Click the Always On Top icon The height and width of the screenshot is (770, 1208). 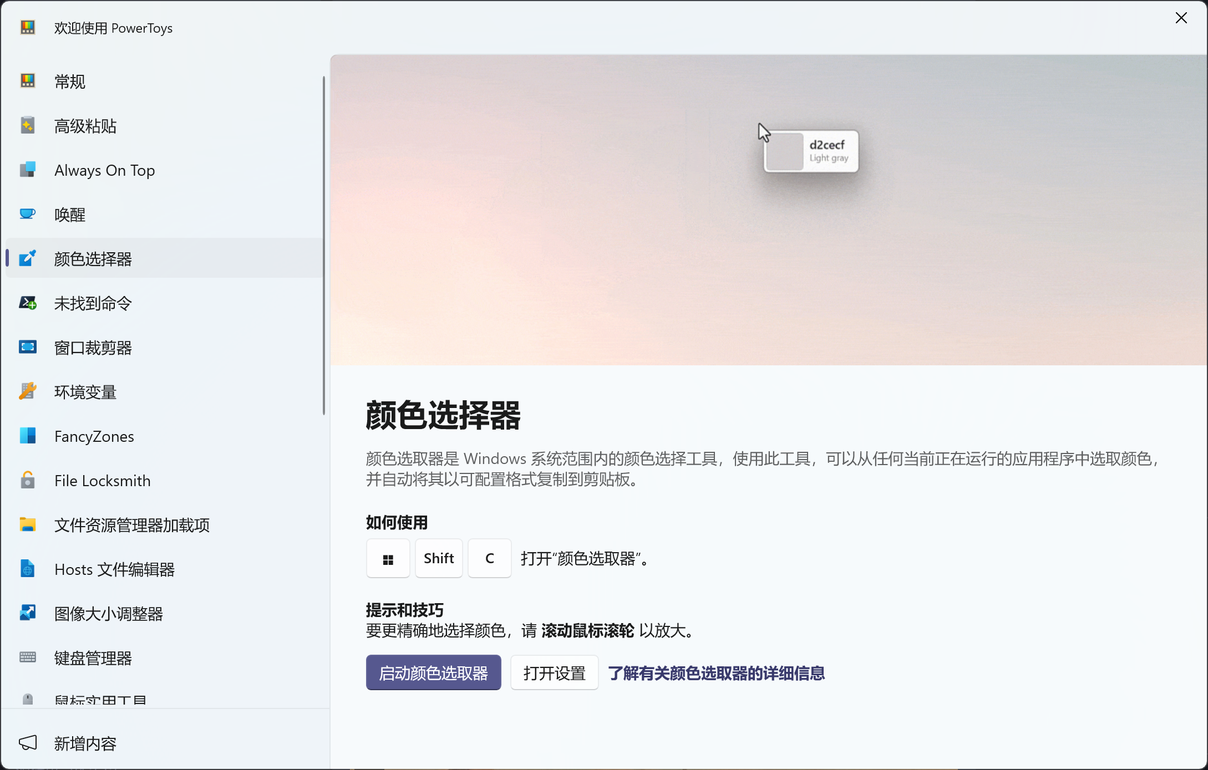(28, 170)
